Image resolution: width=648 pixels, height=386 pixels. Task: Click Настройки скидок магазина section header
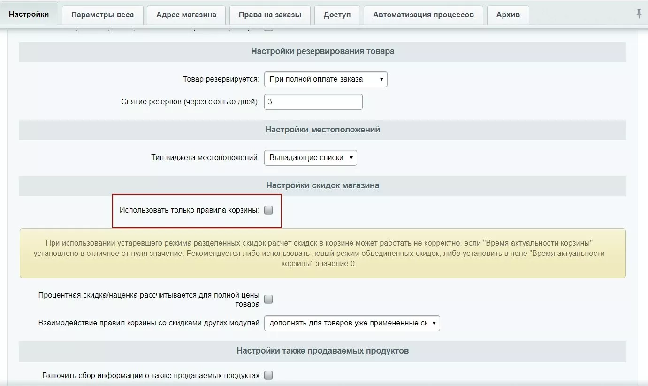point(322,185)
